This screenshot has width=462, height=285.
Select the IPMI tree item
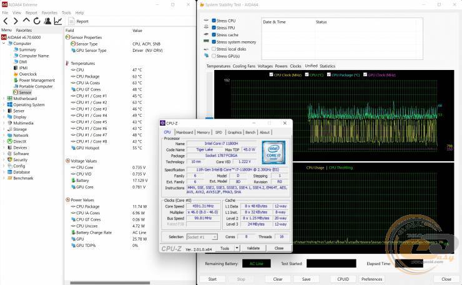click(21, 68)
